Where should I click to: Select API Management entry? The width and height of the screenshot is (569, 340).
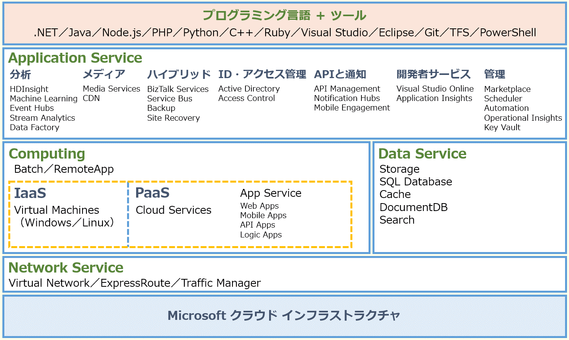tap(347, 89)
